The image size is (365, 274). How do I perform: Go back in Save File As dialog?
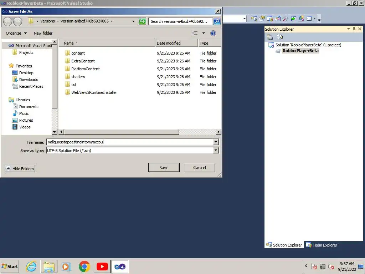coord(8,21)
